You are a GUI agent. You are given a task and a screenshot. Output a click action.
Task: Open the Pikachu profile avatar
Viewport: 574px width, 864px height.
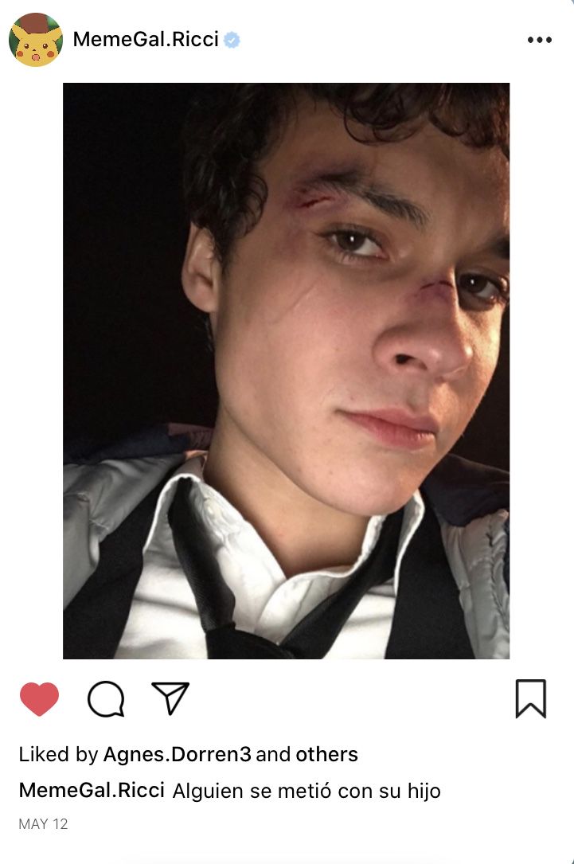coord(36,40)
